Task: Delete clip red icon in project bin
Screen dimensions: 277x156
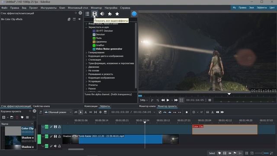Action: click(17, 117)
